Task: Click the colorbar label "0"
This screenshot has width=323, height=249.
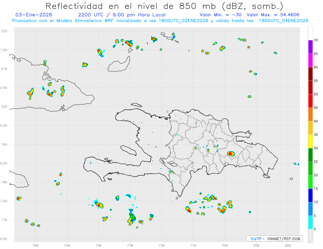Action: click(315, 229)
